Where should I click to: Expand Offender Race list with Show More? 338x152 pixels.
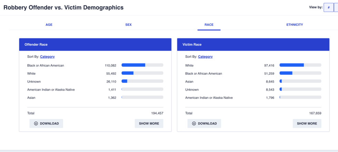point(149,123)
